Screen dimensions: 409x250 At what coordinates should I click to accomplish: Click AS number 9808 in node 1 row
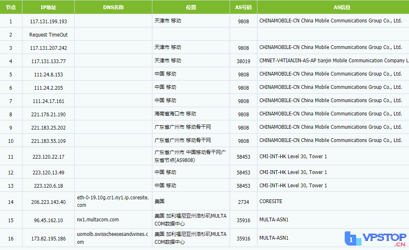243,22
